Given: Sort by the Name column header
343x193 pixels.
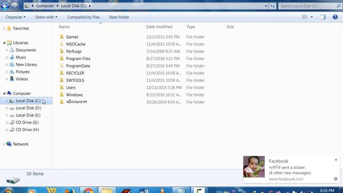Looking at the screenshot, I should [64, 27].
